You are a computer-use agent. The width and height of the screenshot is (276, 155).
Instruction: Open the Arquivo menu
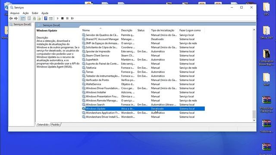15,13
